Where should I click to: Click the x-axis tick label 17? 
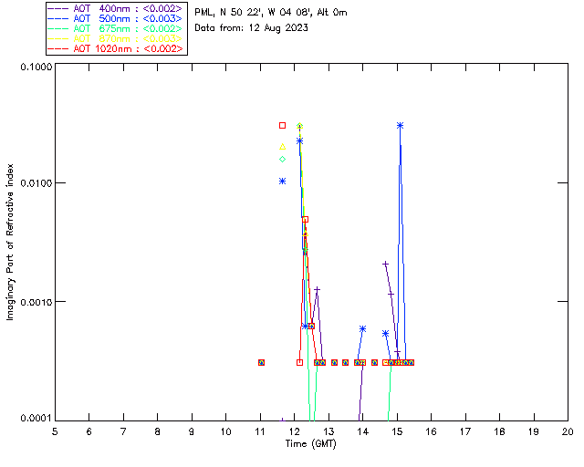click(x=465, y=431)
